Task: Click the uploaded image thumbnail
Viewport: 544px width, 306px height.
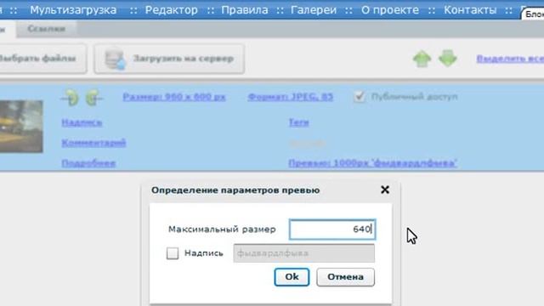Action: click(21, 127)
